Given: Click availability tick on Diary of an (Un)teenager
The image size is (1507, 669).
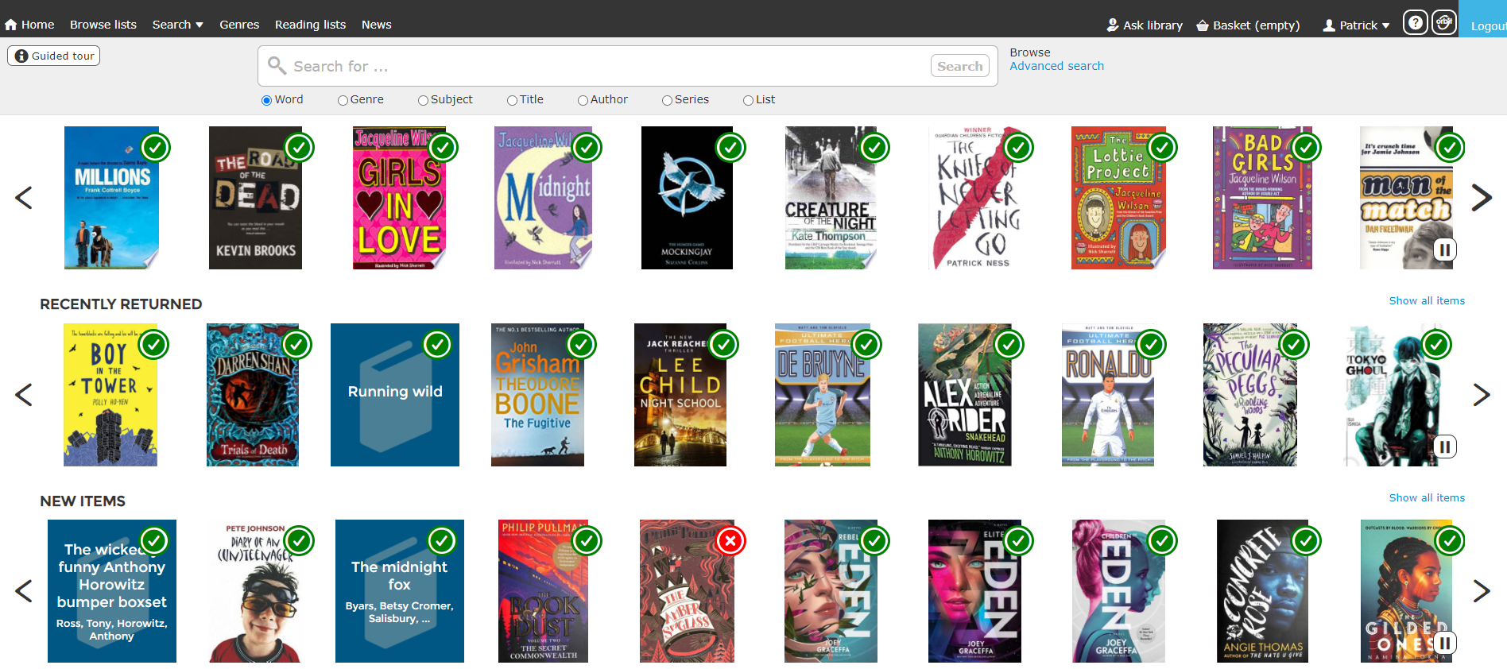Looking at the screenshot, I should coord(299,541).
